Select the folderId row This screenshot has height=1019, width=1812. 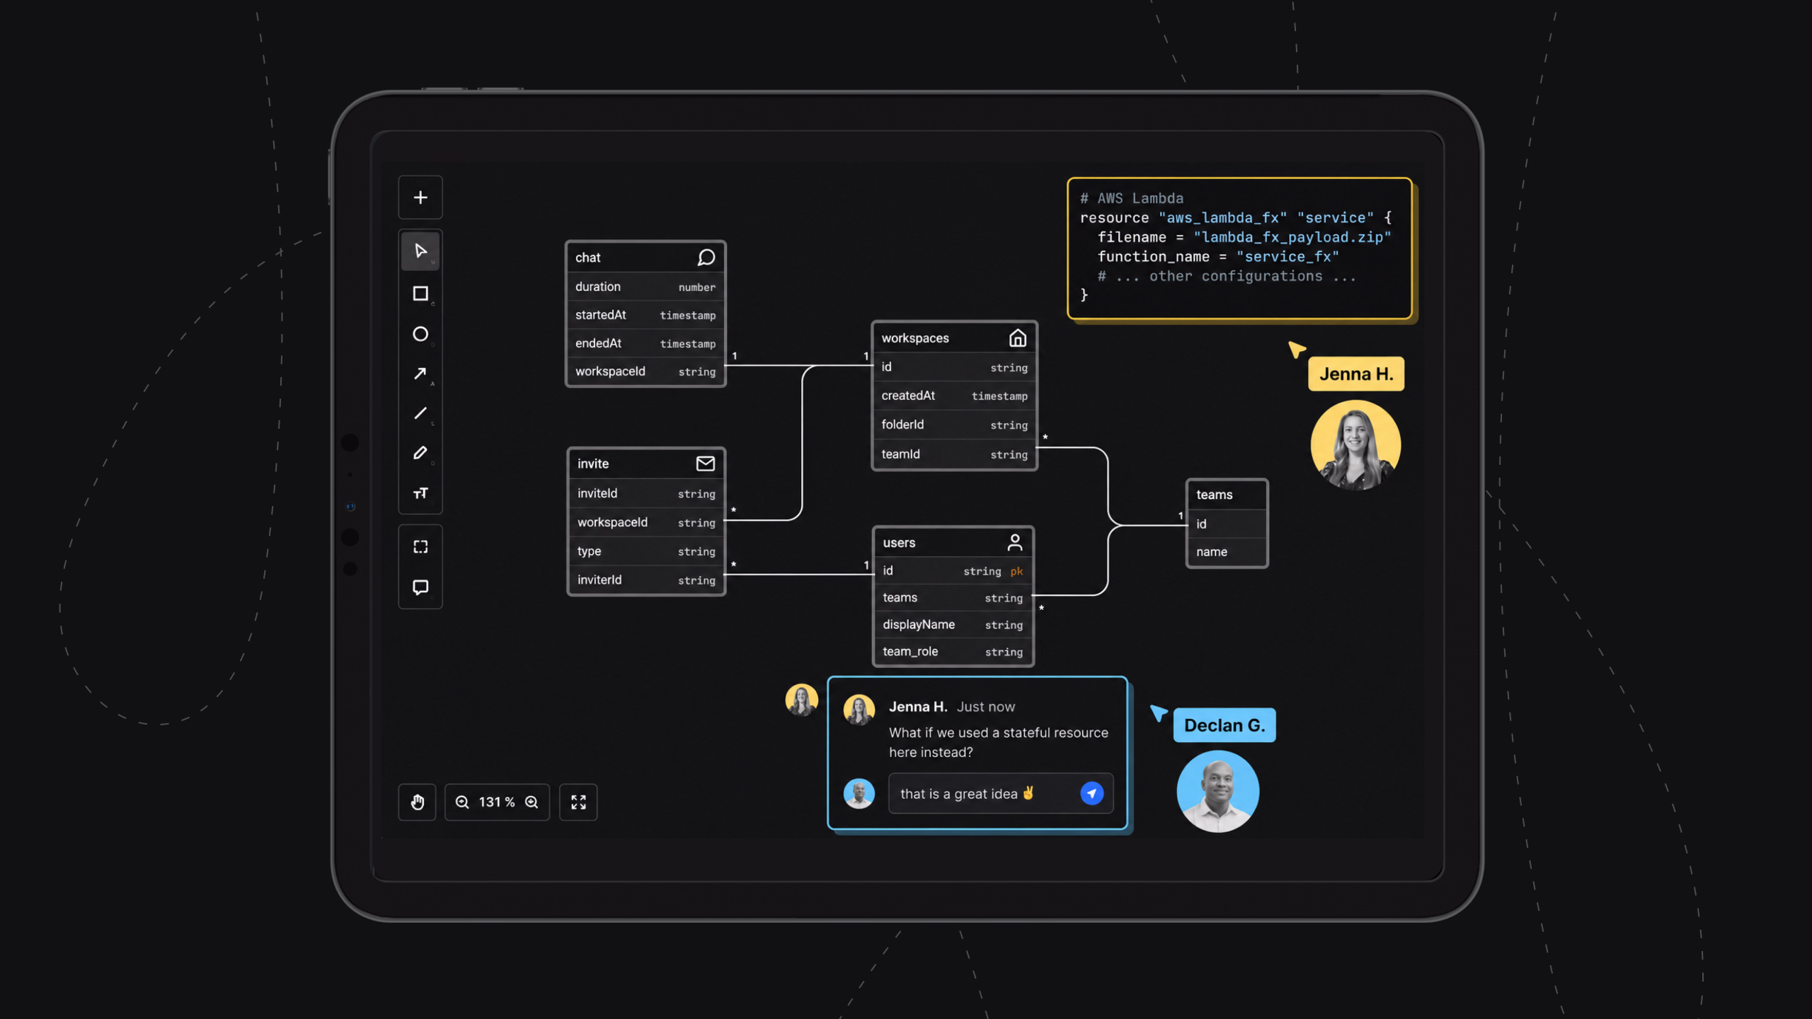click(x=954, y=425)
